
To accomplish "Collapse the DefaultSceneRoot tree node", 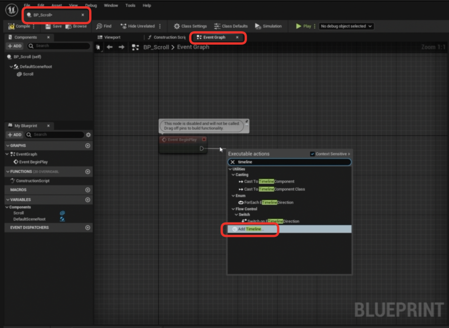I will coord(11,66).
